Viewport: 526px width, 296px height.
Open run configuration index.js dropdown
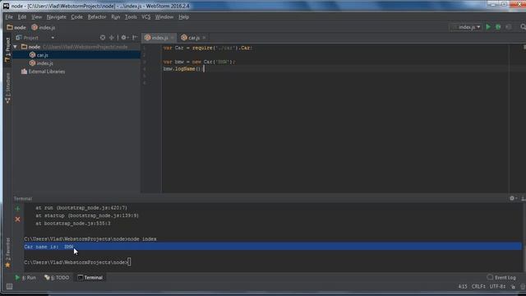pos(466,27)
